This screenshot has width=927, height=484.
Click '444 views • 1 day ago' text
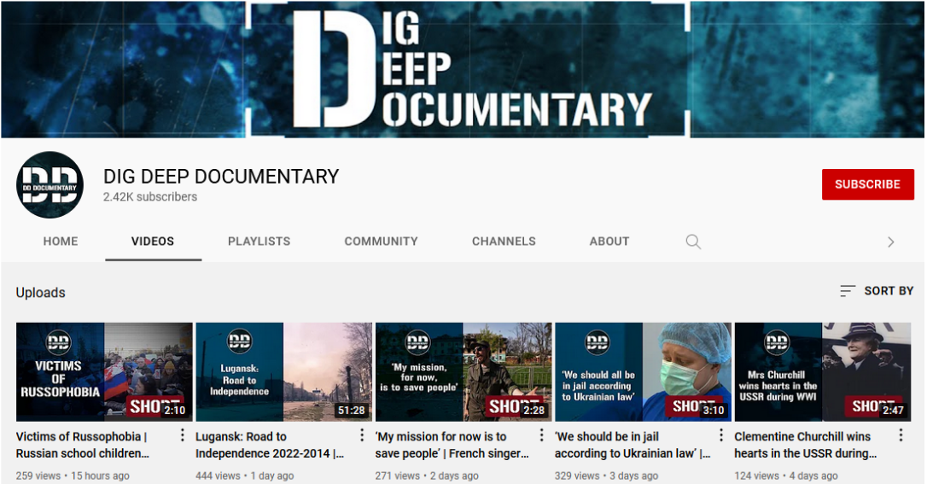245,475
